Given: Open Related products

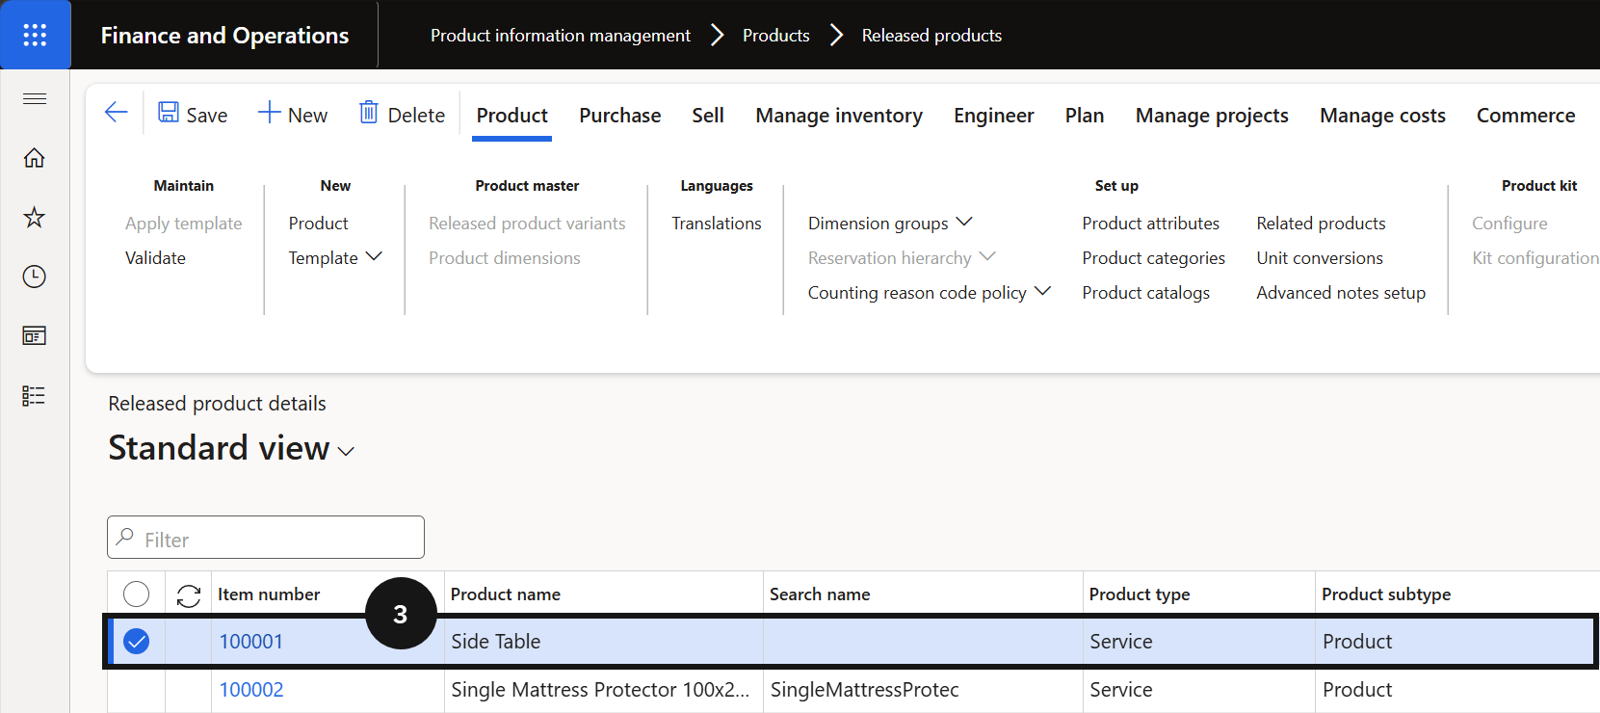Looking at the screenshot, I should tap(1321, 223).
